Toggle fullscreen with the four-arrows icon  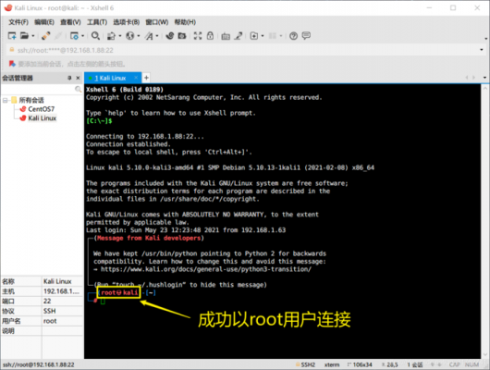(x=198, y=36)
